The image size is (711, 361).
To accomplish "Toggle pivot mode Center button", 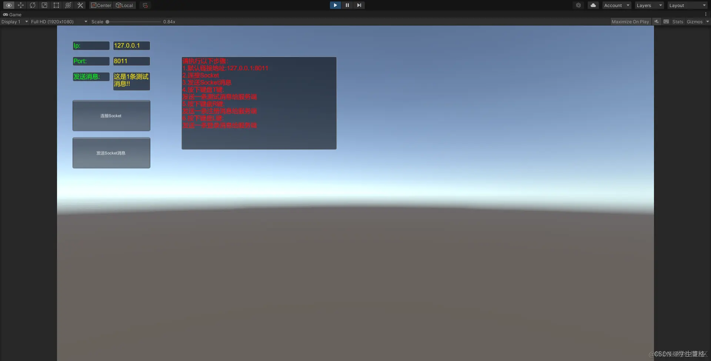I will point(101,5).
